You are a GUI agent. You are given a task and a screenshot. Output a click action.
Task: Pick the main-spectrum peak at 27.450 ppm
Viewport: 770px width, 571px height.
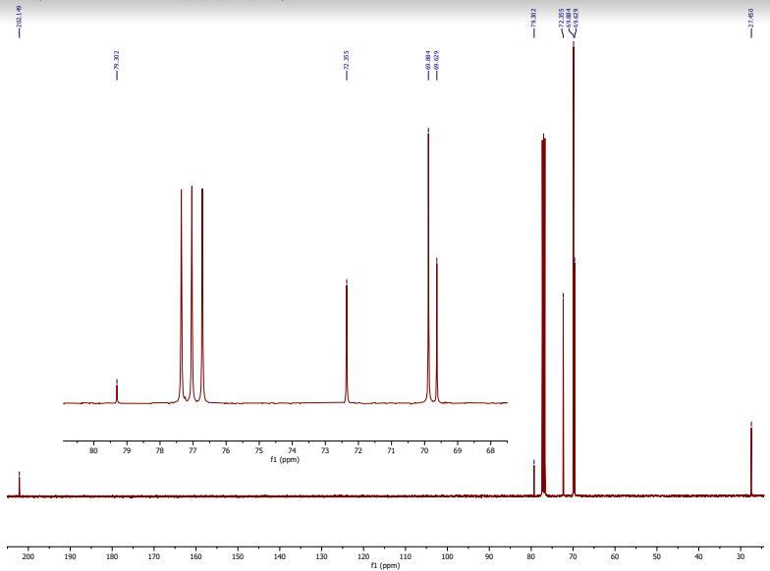[x=750, y=459]
